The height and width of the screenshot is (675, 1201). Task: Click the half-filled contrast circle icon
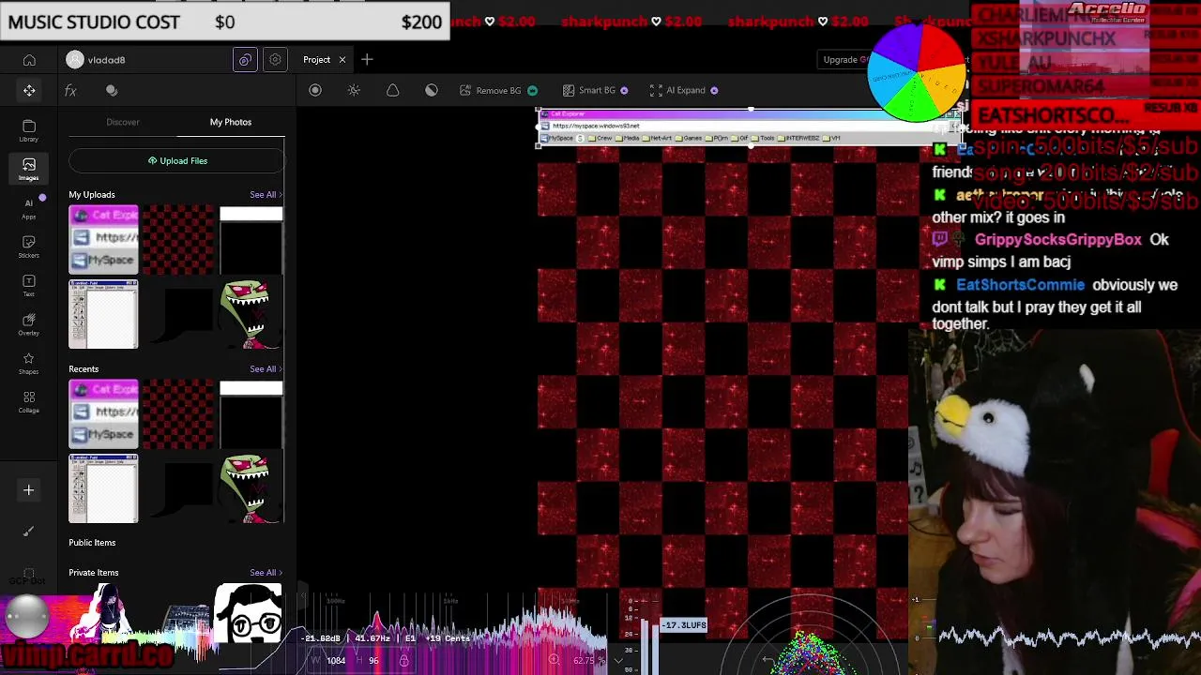point(432,91)
